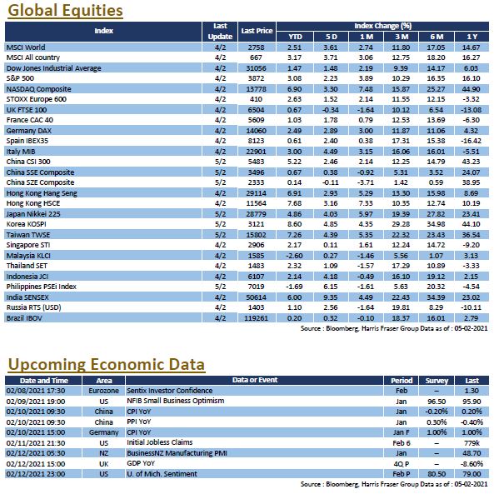Click China CSI 300 index name
The height and width of the screenshot is (494, 494).
tap(28, 162)
